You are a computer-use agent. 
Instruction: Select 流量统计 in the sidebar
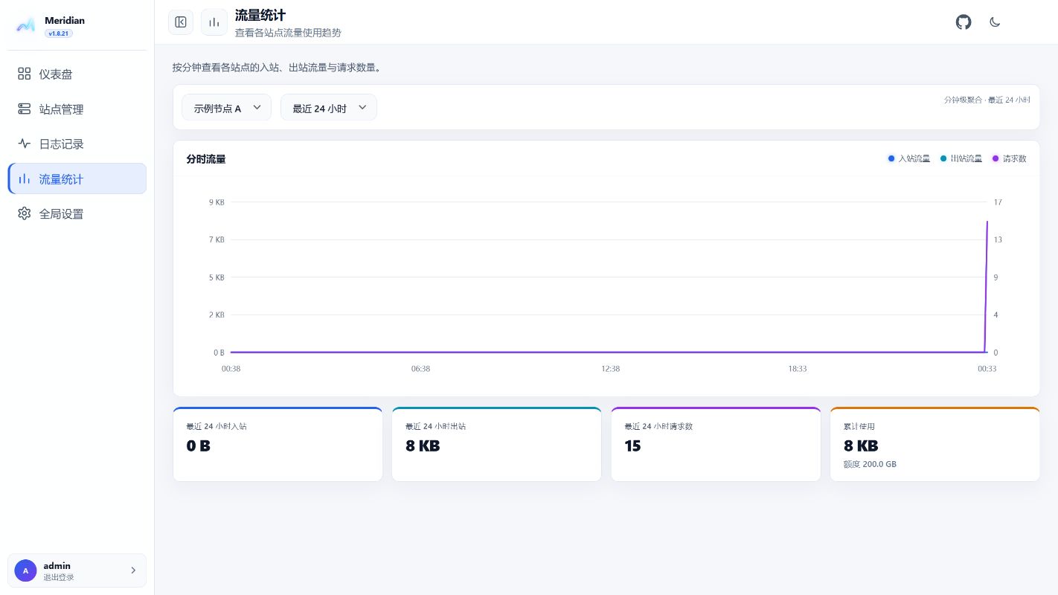click(77, 178)
